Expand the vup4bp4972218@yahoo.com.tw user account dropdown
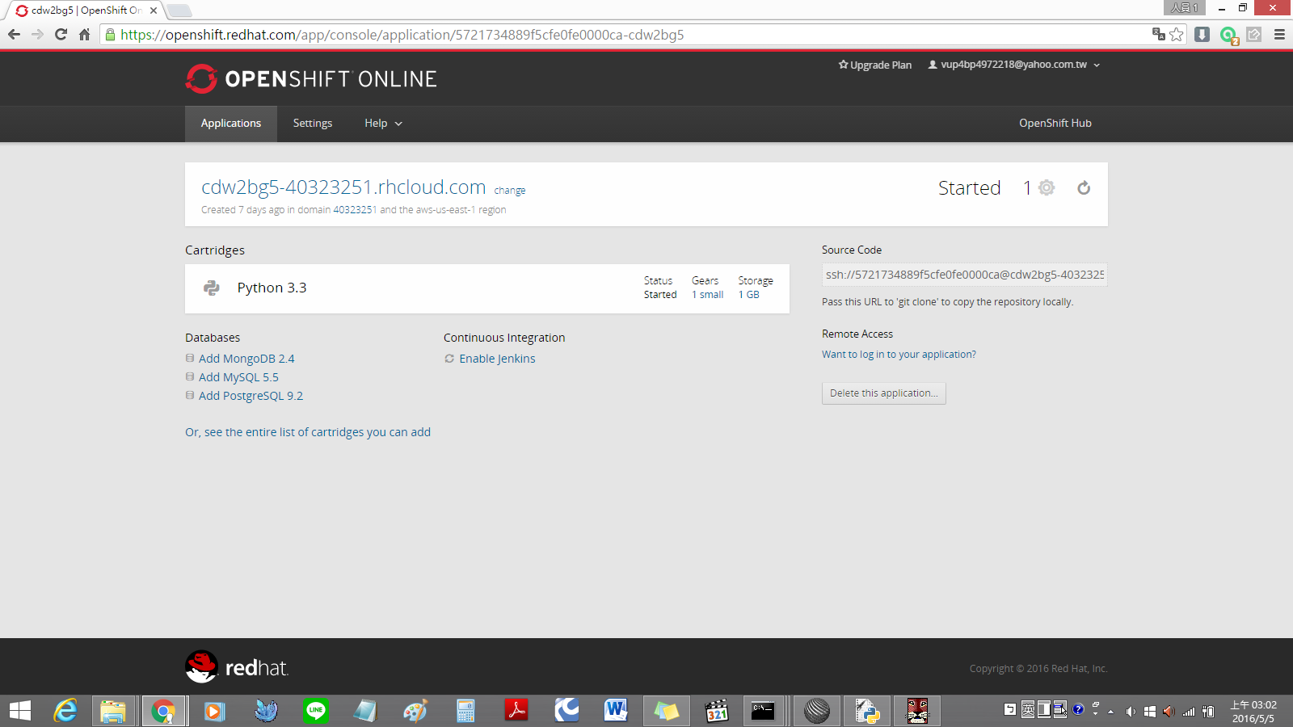 click(1014, 65)
